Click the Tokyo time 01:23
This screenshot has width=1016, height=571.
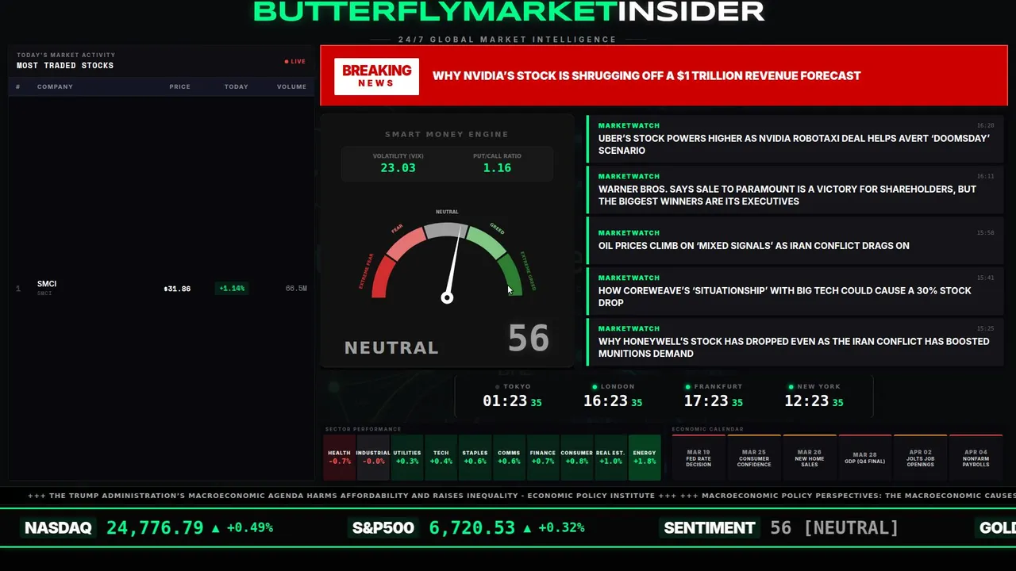[x=505, y=401]
